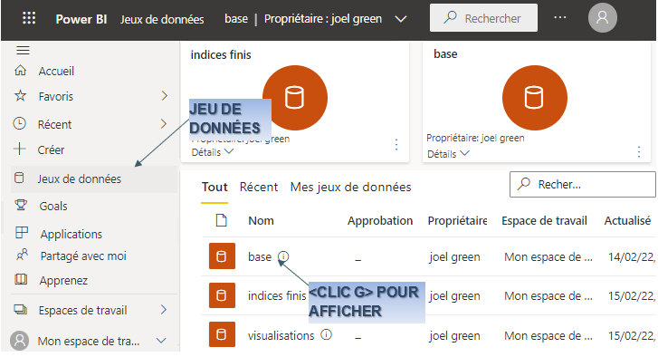Open the visualisations dataset link

(281, 335)
